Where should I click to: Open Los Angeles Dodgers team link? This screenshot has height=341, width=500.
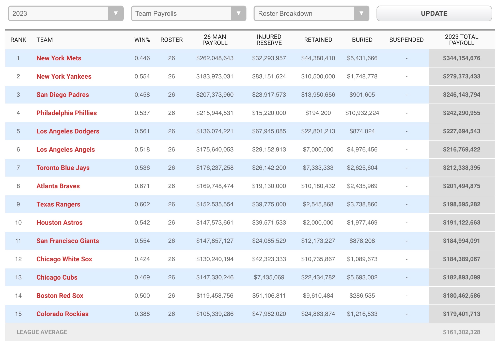[x=68, y=131]
